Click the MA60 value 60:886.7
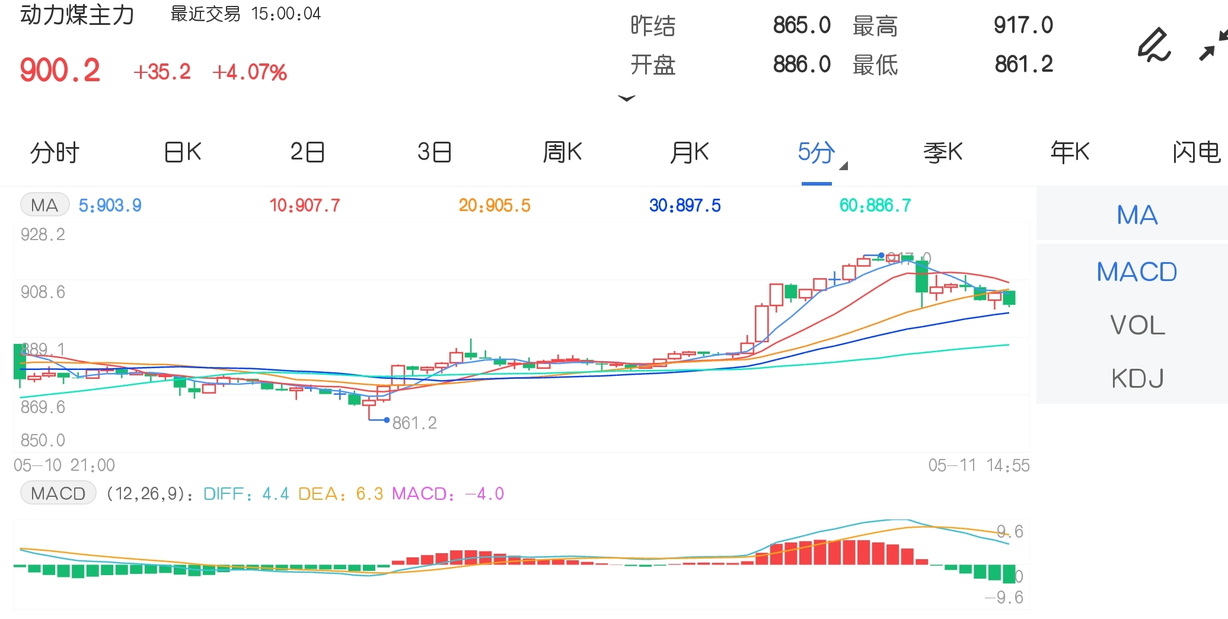This screenshot has height=619, width=1228. tap(875, 206)
